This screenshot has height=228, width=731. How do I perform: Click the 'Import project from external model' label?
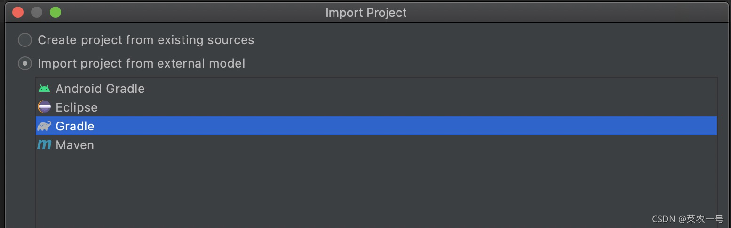click(141, 63)
